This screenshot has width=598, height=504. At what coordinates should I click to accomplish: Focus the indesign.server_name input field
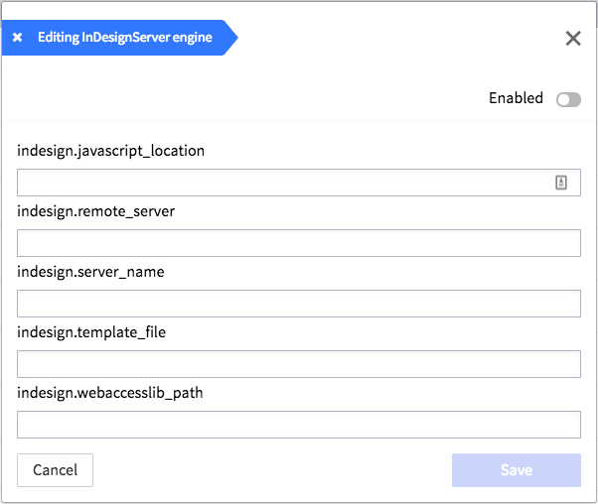[x=299, y=304]
